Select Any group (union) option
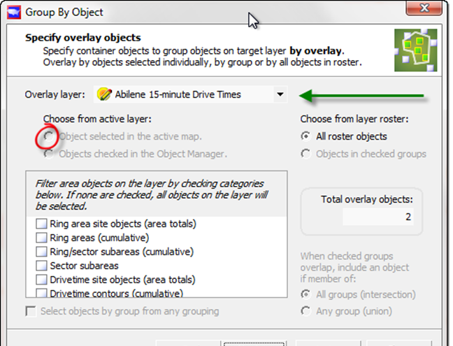The height and width of the screenshot is (346, 453). [306, 312]
